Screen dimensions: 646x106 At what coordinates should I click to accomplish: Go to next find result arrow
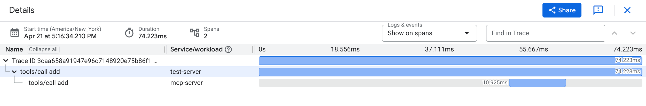[633, 33]
